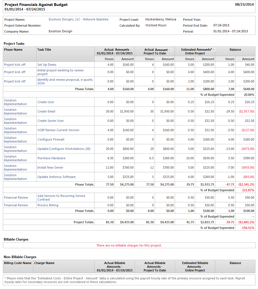Viewport: 258px width, 289px height.
Task: Click the Process Billing task link
Action: tap(48, 205)
